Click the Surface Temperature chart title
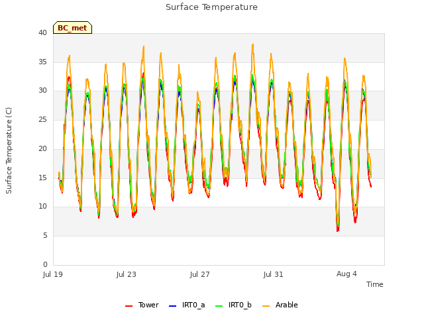Viewport: 424px width, 318px height. (211, 7)
